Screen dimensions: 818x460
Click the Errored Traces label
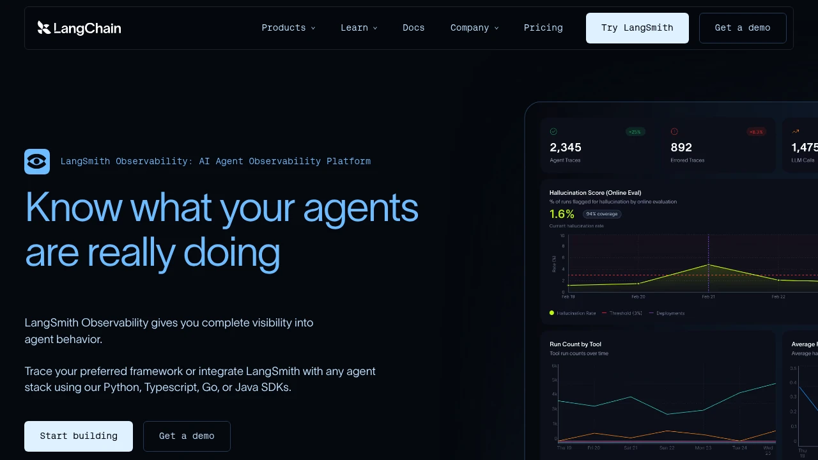(x=688, y=160)
